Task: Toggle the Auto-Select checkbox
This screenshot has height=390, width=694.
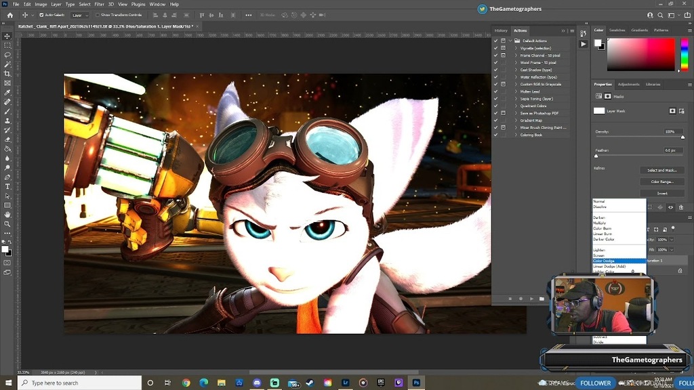Action: point(41,15)
